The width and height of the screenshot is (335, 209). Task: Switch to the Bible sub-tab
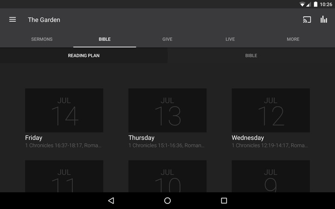251,56
